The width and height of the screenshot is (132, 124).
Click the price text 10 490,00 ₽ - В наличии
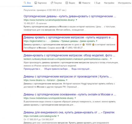click(x=35, y=24)
